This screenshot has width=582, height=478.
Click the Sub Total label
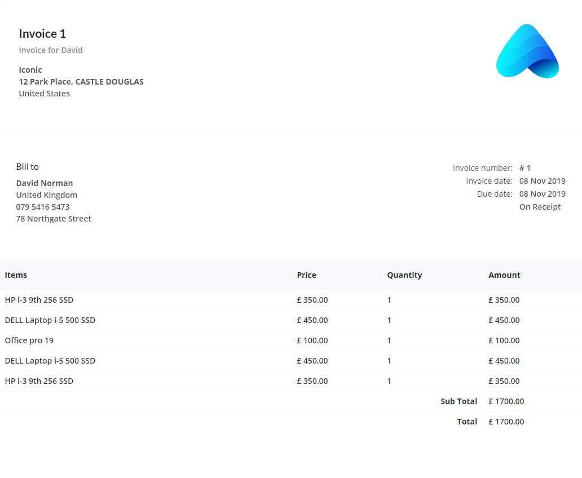coord(458,401)
